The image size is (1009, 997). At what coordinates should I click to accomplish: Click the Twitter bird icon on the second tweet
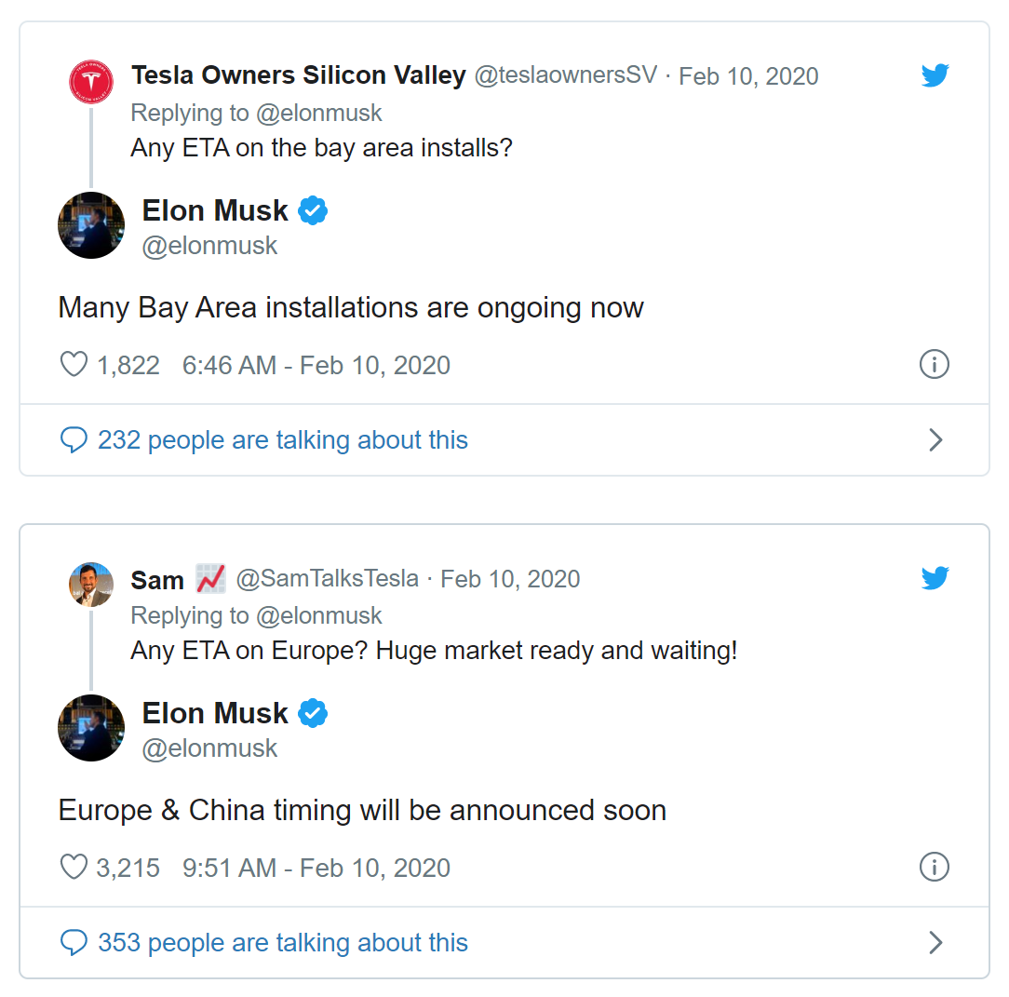pos(935,578)
